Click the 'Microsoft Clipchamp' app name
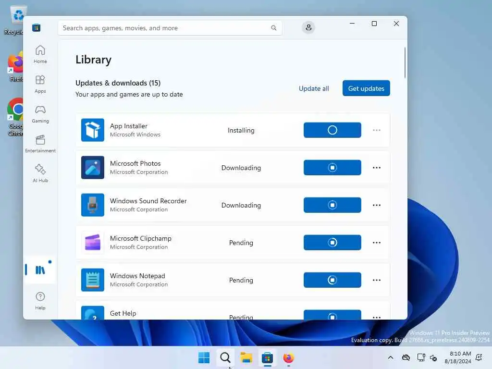This screenshot has width=492, height=369. click(141, 238)
